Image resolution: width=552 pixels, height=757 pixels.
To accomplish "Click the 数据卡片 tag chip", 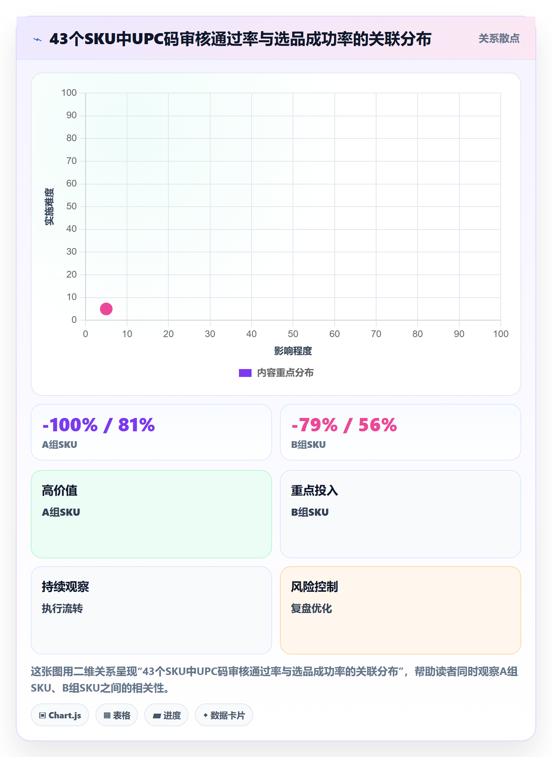I will (224, 715).
